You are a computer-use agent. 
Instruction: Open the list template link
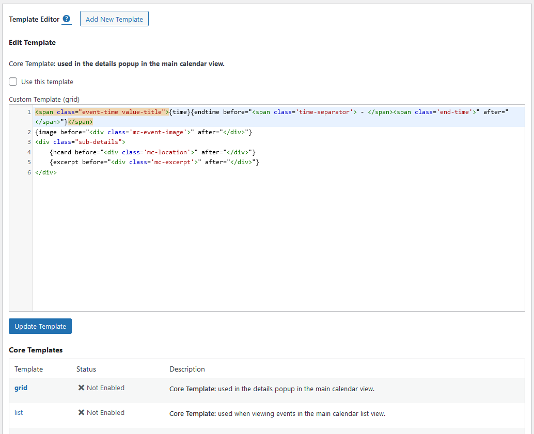19,412
